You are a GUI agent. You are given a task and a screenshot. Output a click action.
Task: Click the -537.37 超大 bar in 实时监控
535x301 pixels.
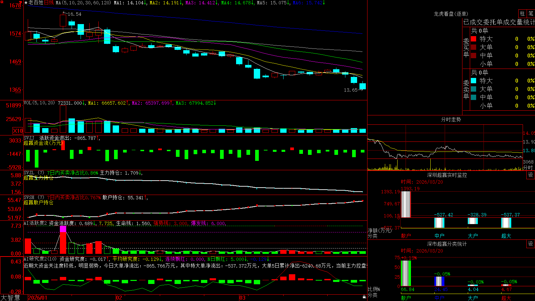click(x=506, y=223)
